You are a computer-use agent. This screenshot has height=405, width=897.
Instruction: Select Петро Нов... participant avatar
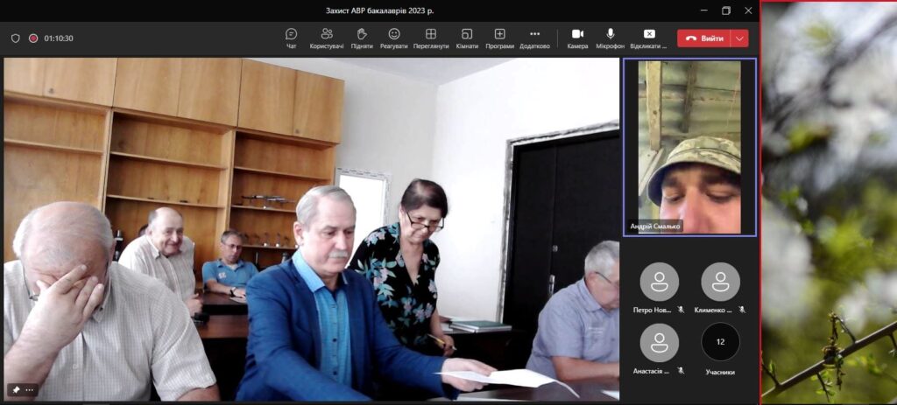pyautogui.click(x=659, y=283)
